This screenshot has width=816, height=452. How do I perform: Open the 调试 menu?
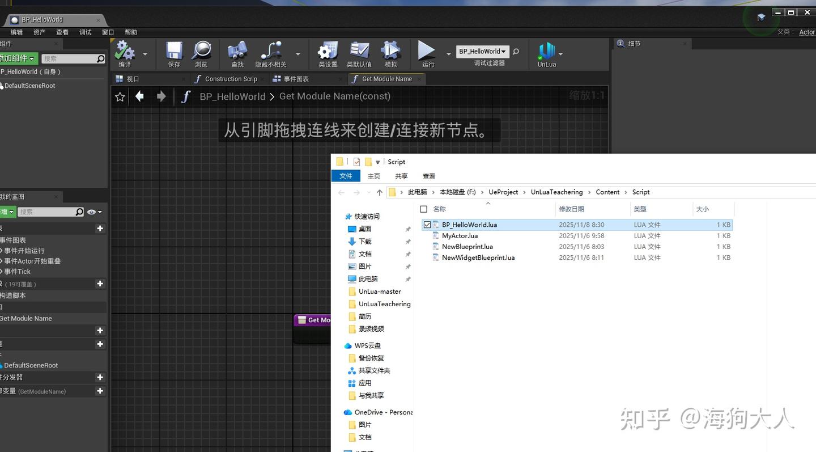pyautogui.click(x=85, y=32)
